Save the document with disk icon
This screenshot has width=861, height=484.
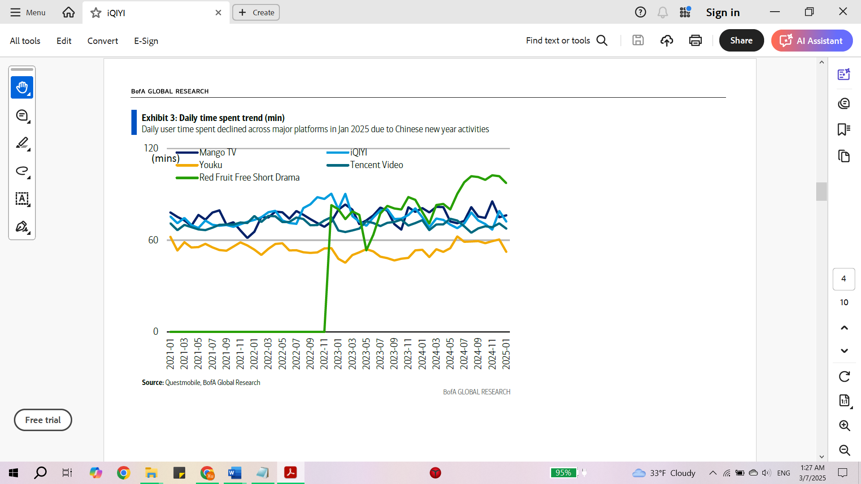click(638, 40)
